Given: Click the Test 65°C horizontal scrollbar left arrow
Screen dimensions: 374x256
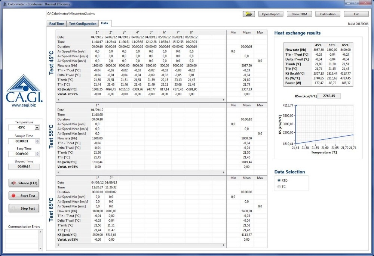Looking at the screenshot, I should (x=58, y=245).
